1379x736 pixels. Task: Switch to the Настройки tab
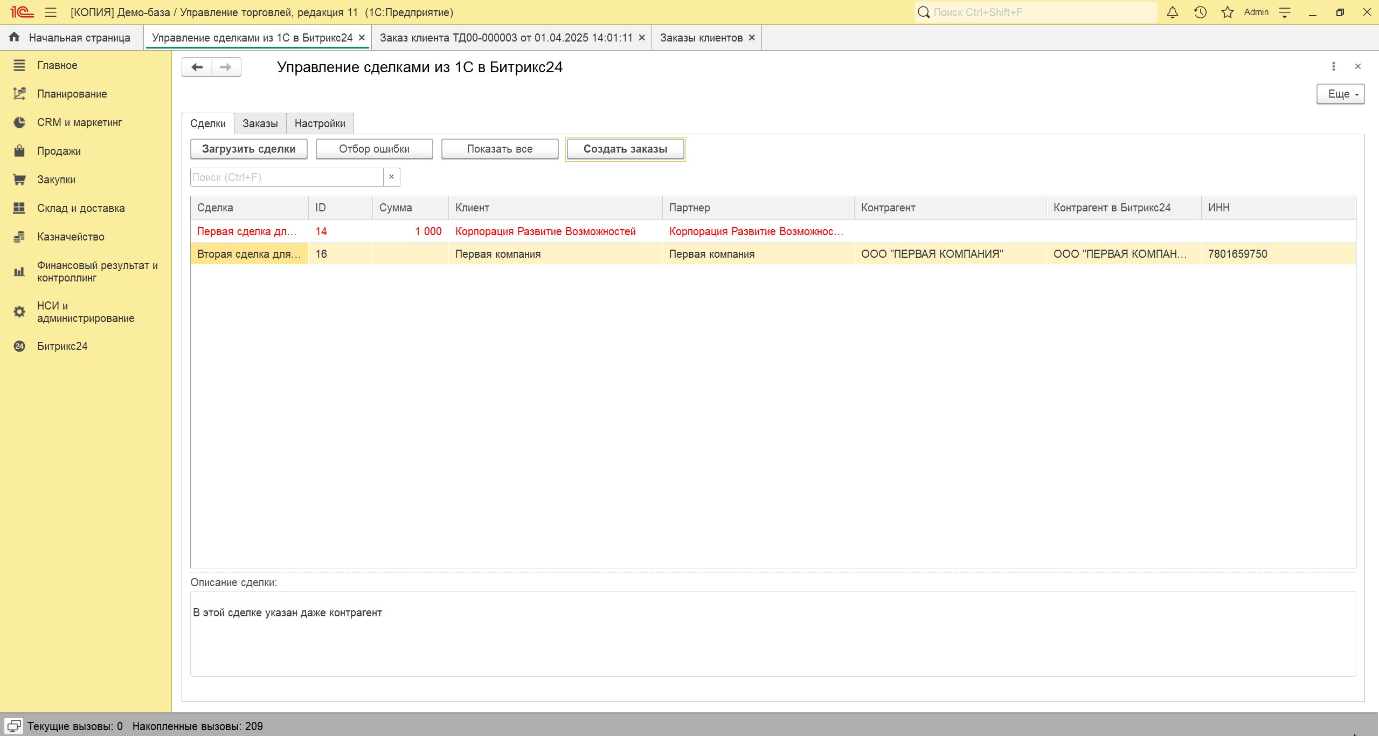coord(320,123)
